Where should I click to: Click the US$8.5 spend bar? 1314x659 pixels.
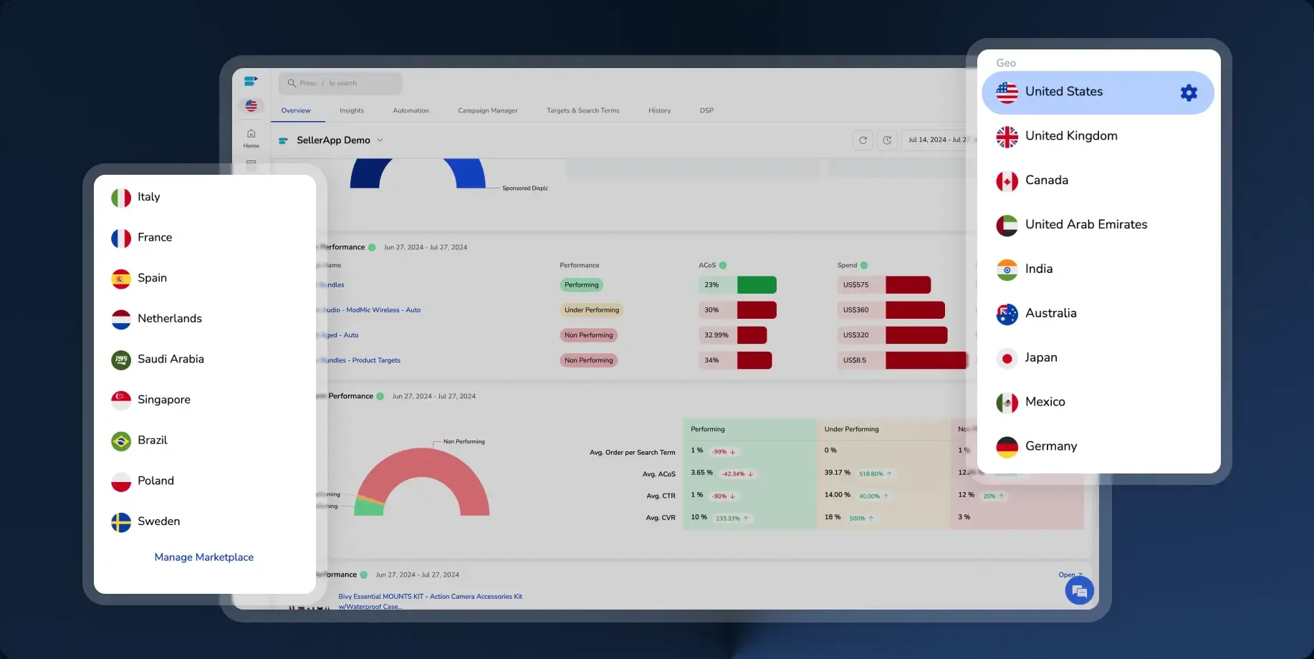902,360
